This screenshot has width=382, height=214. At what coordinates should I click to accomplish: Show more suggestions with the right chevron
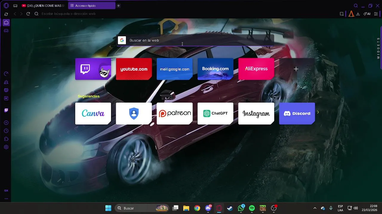click(318, 112)
